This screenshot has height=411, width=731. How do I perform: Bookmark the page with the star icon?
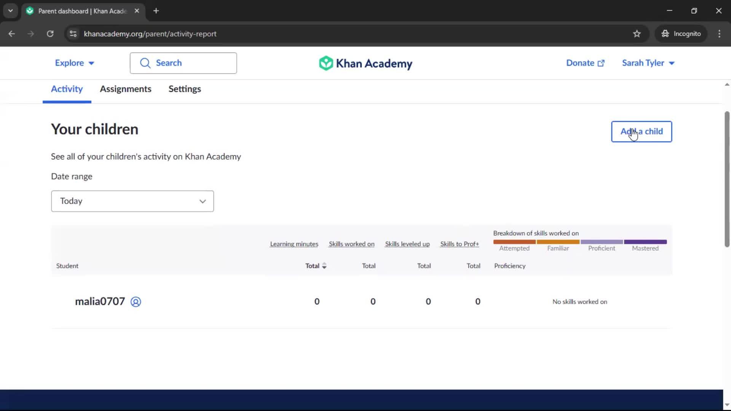tap(637, 34)
